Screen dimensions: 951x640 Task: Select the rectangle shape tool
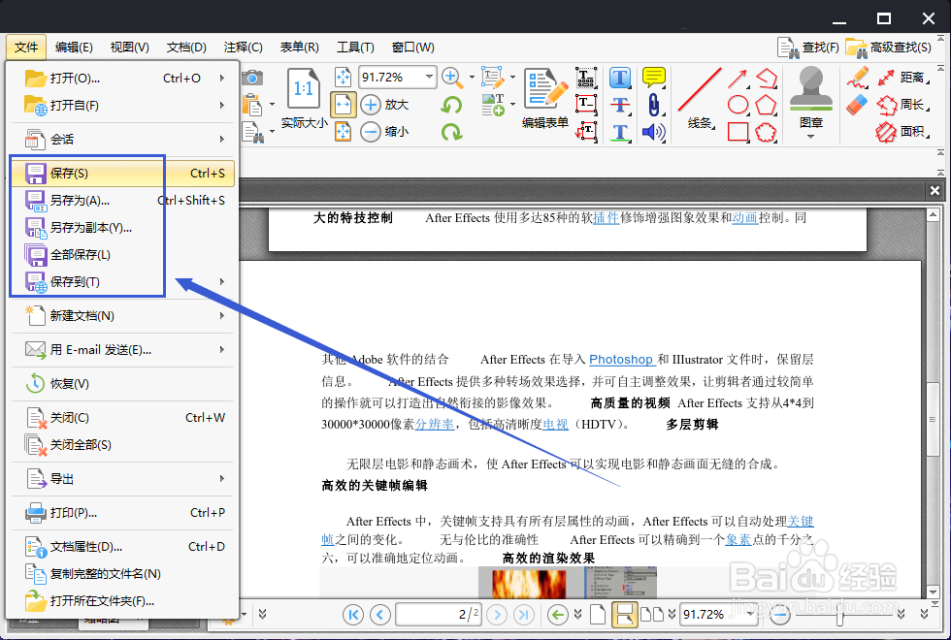point(738,132)
